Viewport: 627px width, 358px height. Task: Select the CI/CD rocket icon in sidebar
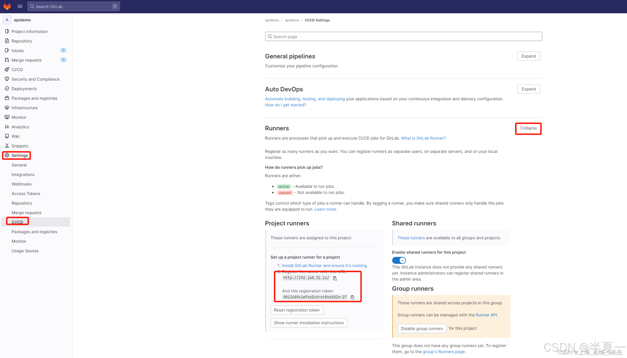[7, 69]
